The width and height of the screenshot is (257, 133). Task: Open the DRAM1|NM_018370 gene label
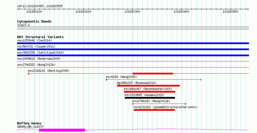click(30, 127)
